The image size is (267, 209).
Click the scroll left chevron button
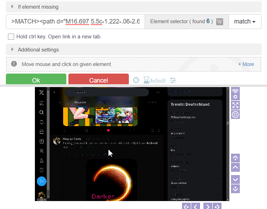(x=196, y=206)
